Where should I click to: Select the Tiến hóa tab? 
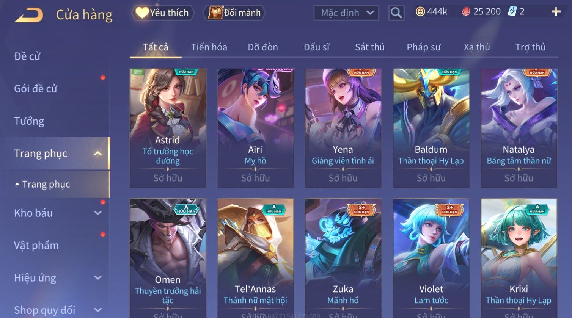(209, 47)
